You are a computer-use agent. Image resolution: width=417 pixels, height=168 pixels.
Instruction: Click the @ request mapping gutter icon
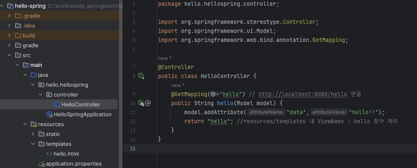(x=148, y=103)
